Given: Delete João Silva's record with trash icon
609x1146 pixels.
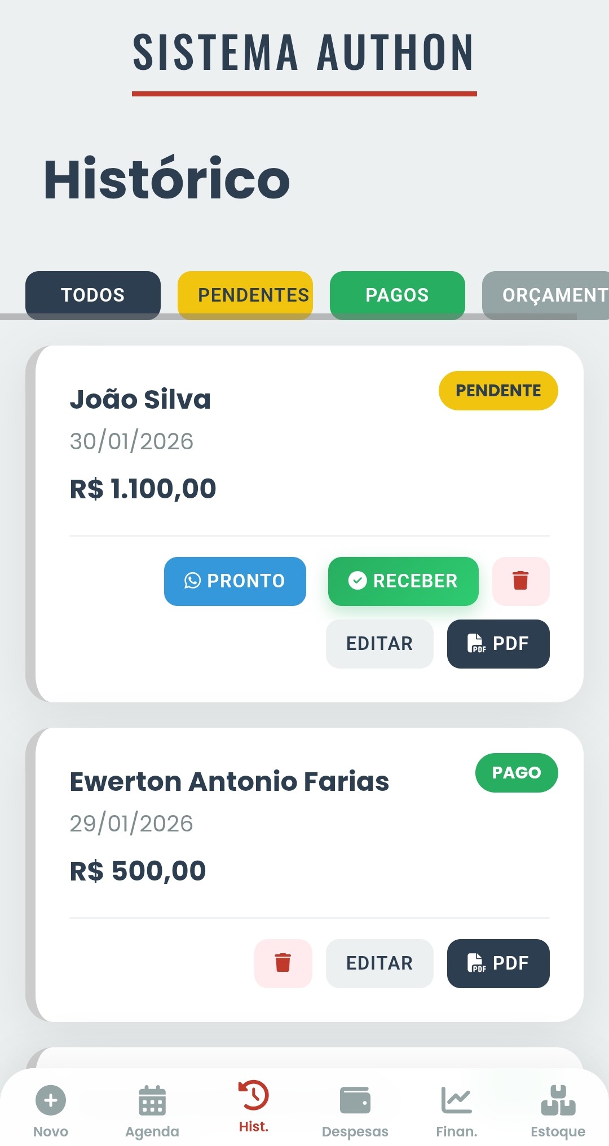Looking at the screenshot, I should click(520, 581).
